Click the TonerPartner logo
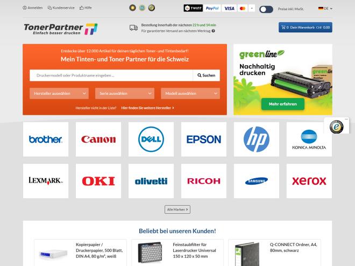 pos(61,29)
